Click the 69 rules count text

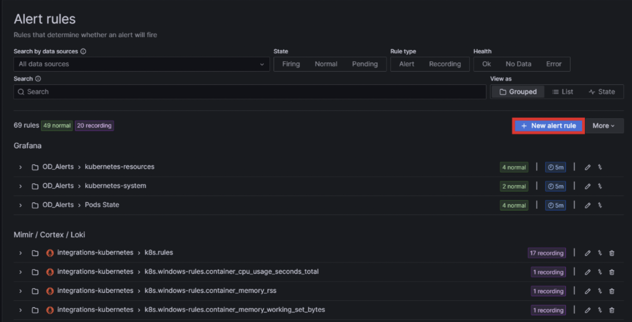coord(26,125)
